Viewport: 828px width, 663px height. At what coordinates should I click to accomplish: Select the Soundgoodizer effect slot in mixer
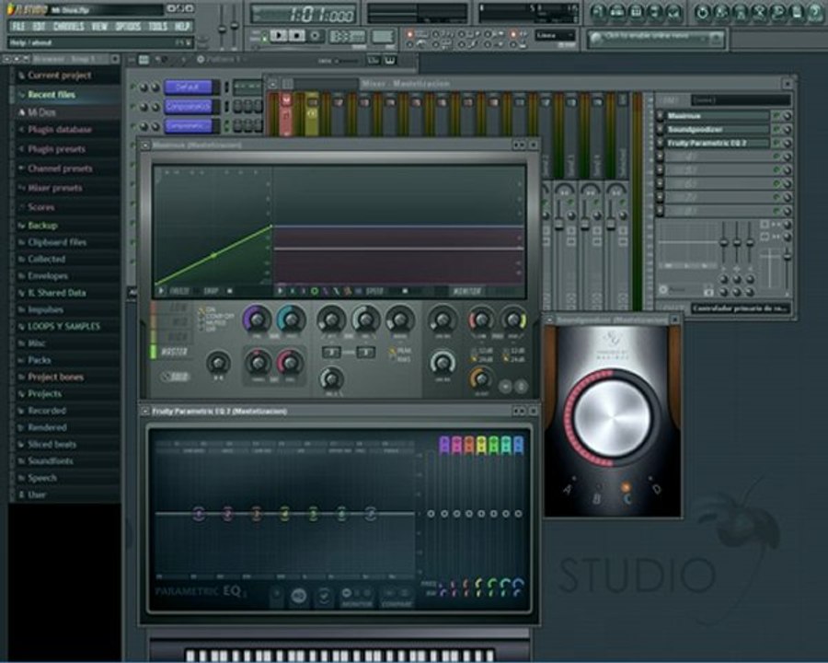pos(717,130)
